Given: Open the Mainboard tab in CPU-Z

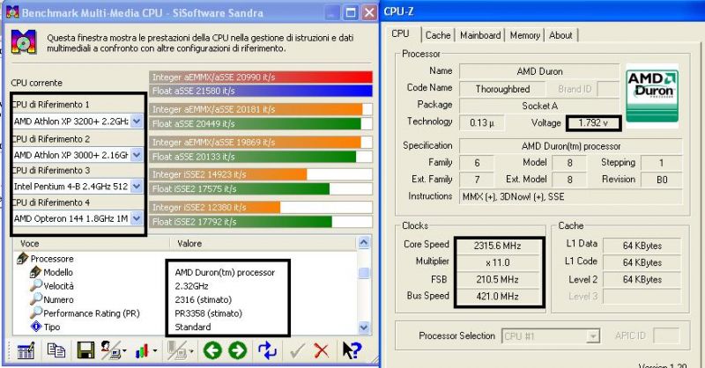Looking at the screenshot, I should pyautogui.click(x=480, y=35).
